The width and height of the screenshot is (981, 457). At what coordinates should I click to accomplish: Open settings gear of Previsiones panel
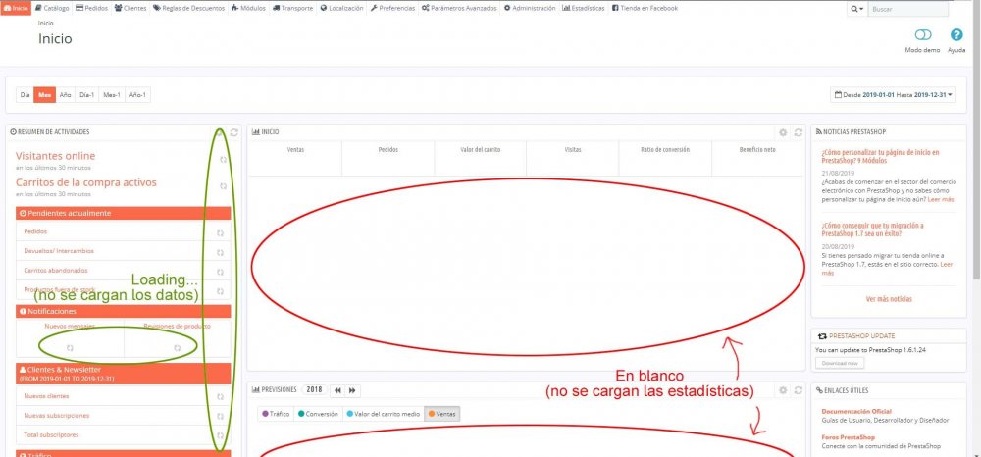(x=783, y=390)
